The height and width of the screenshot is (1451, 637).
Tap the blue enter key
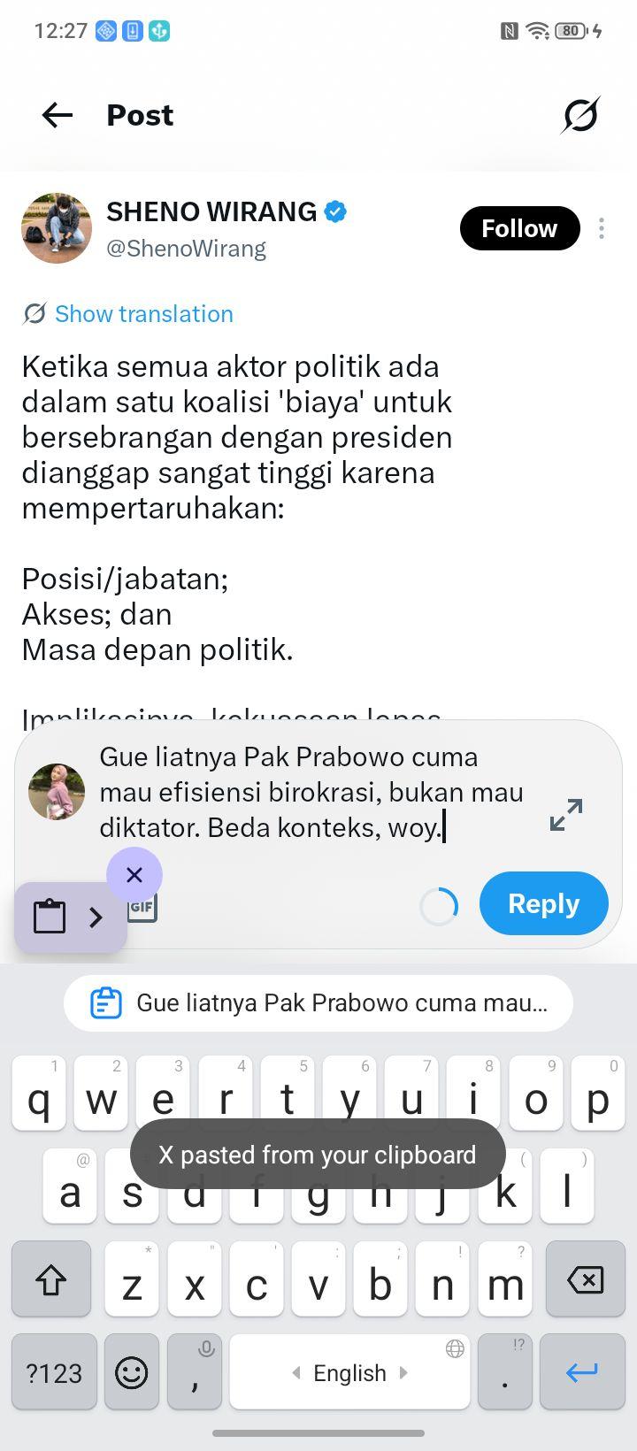pos(582,1372)
